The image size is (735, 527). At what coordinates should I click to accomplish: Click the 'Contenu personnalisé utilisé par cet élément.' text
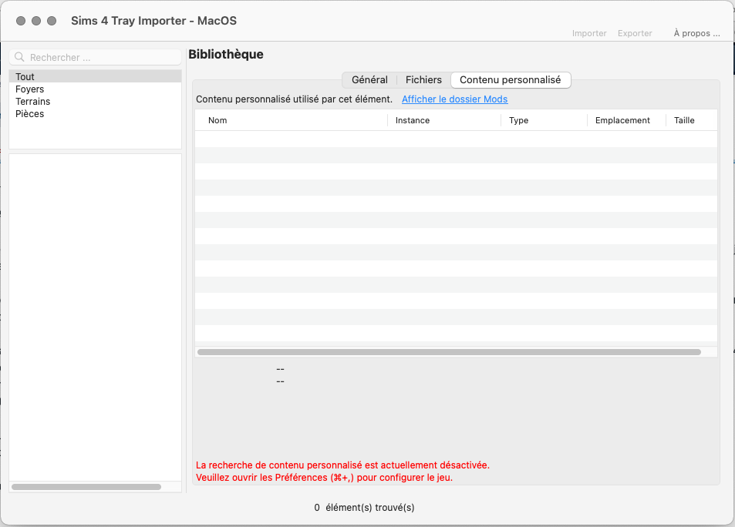294,99
